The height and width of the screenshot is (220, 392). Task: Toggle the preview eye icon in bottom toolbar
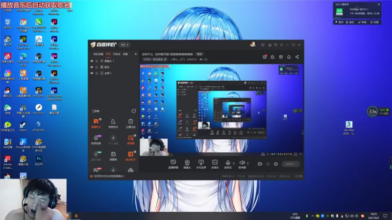268,164
